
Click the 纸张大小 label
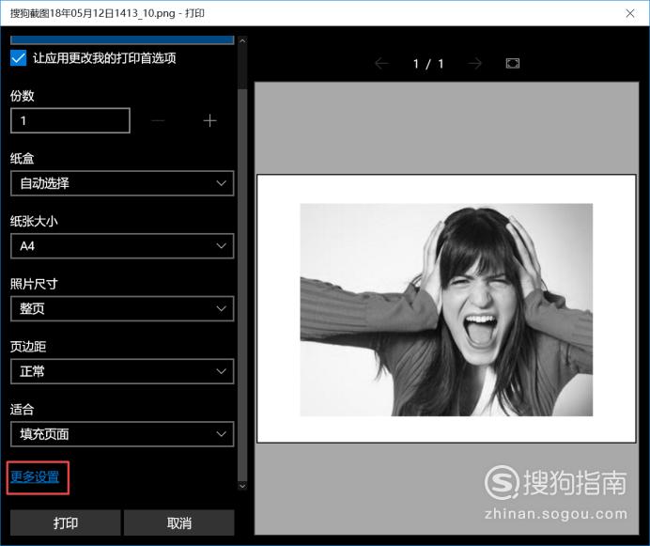click(x=34, y=221)
